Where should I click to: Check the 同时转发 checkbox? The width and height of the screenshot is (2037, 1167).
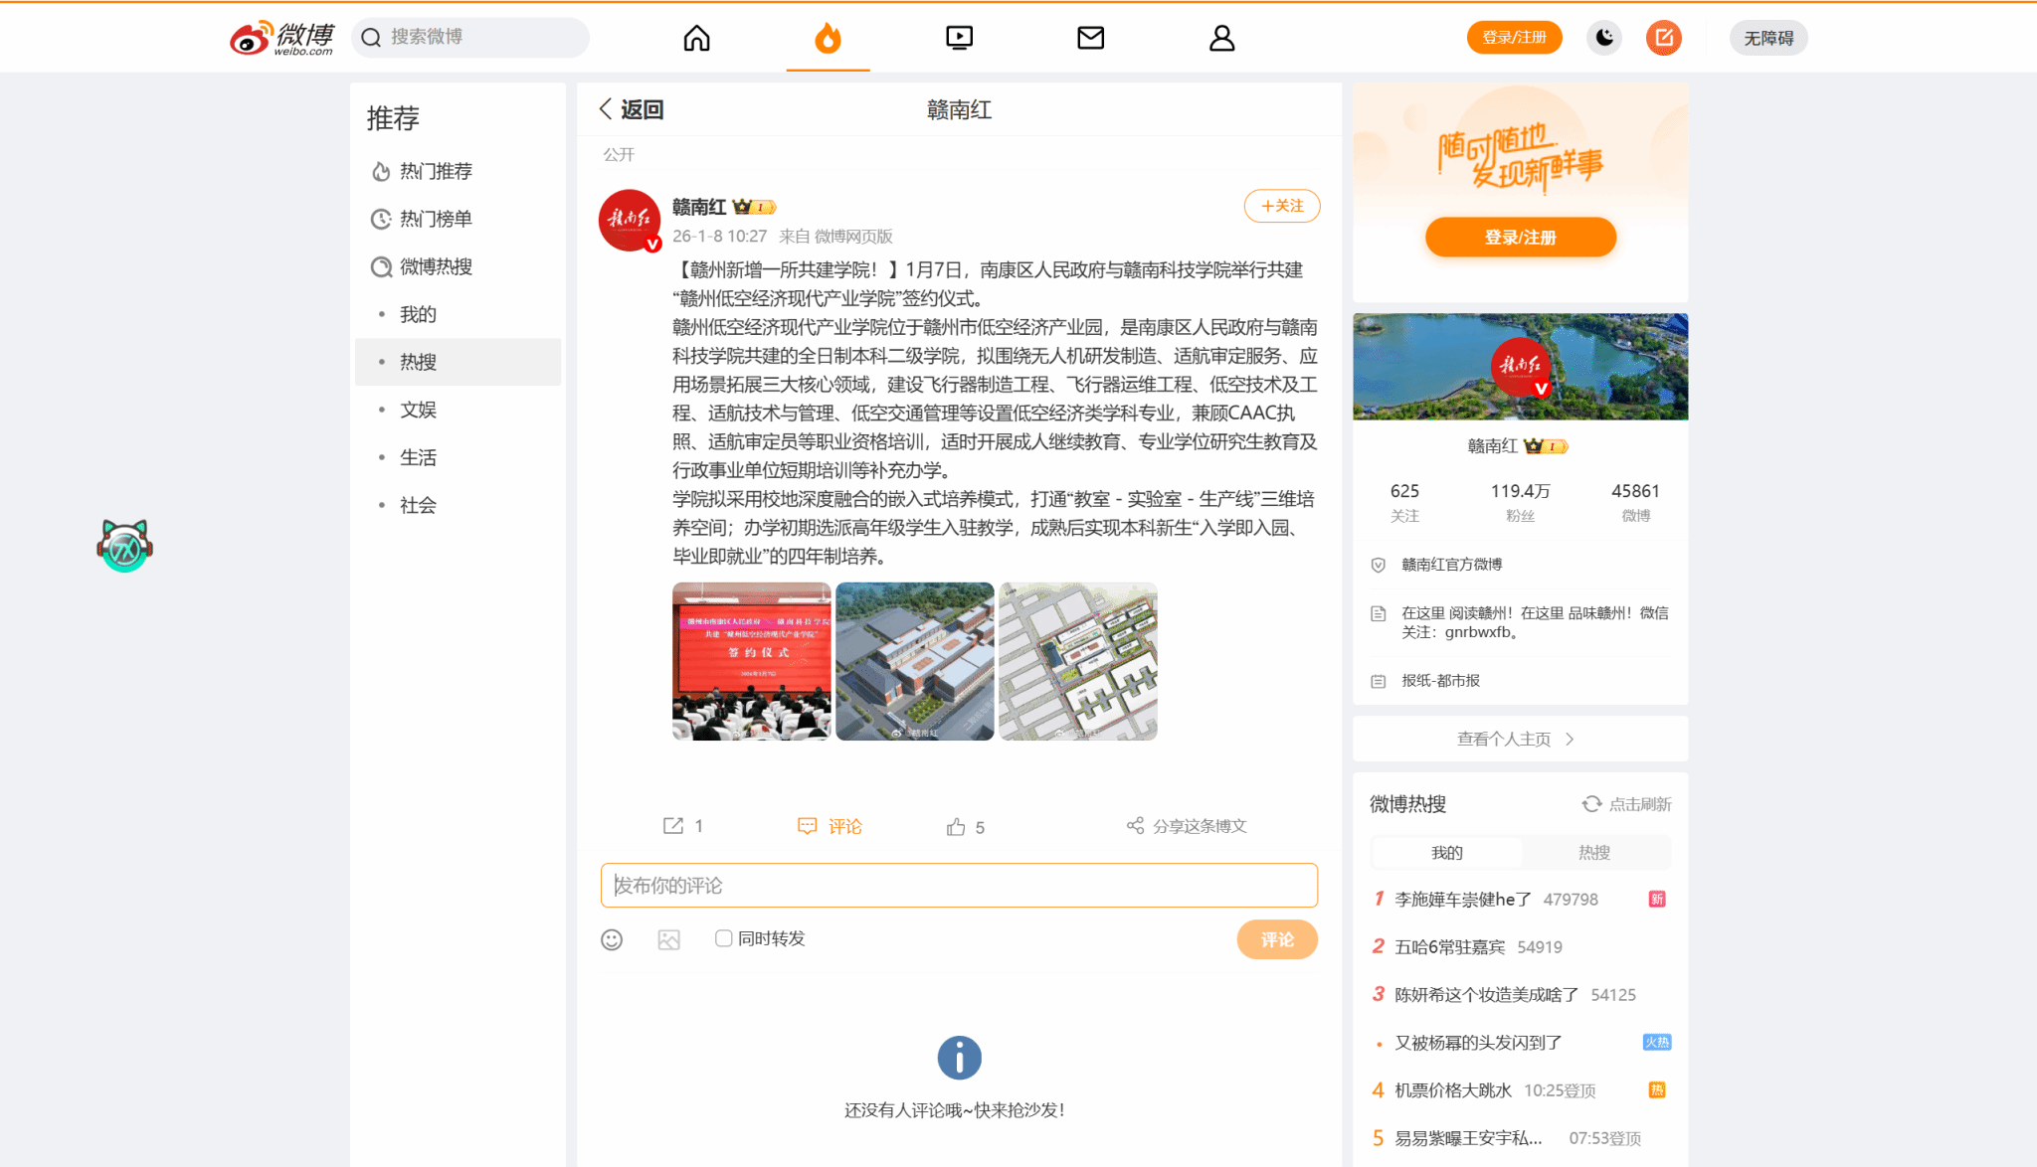pyautogui.click(x=723, y=938)
